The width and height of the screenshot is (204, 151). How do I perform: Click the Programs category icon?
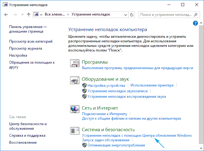pyautogui.click(x=75, y=63)
